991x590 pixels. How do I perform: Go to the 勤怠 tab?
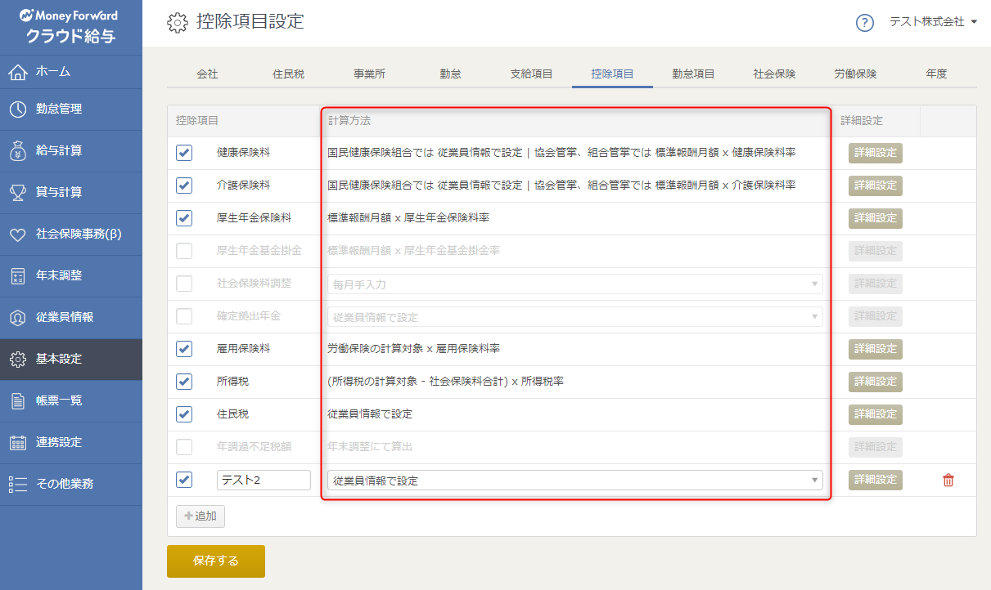[450, 74]
